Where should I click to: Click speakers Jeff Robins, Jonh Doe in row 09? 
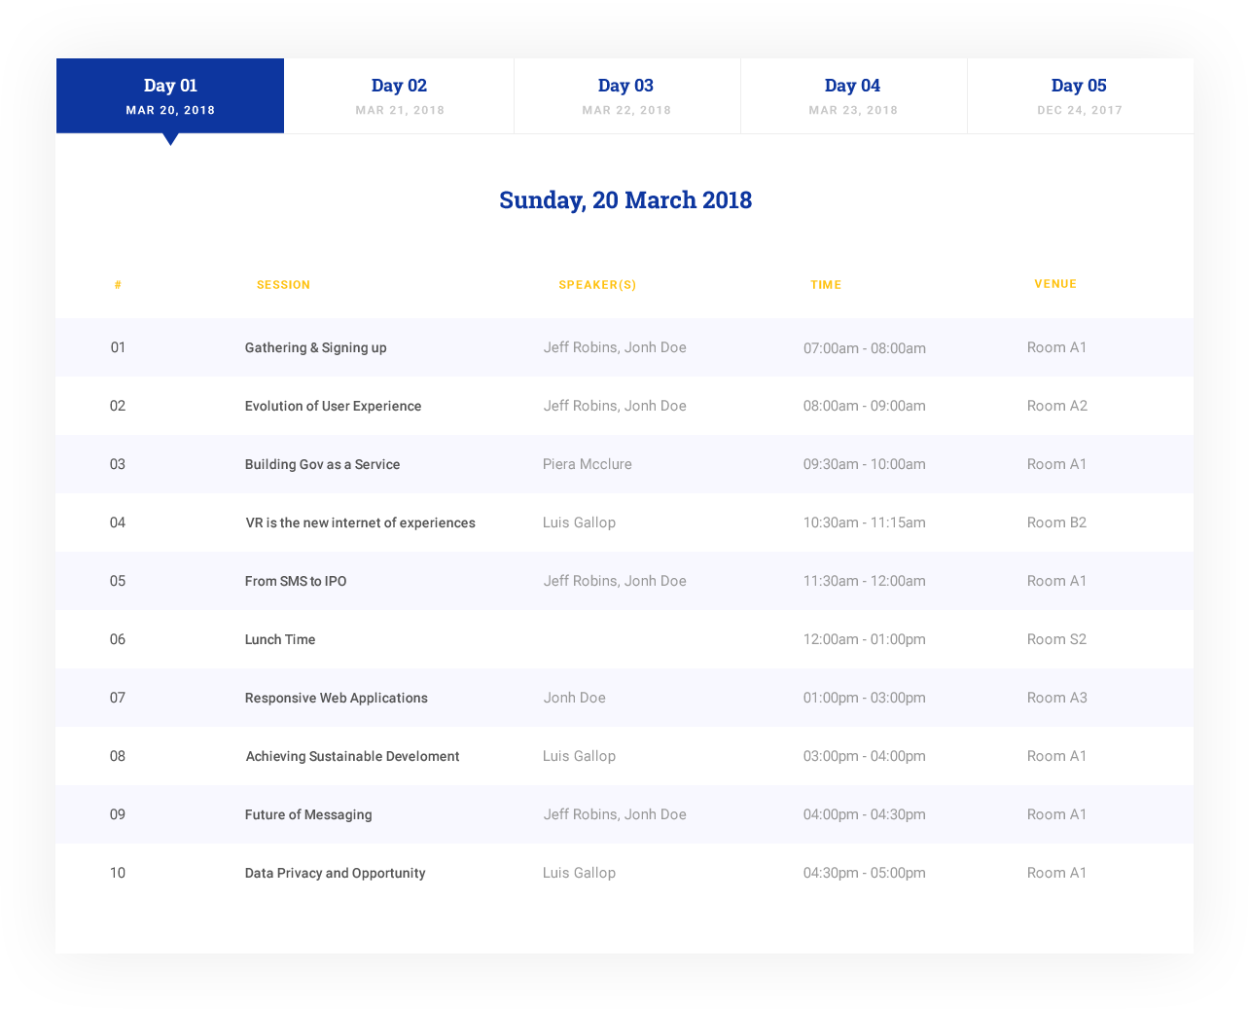tap(615, 814)
